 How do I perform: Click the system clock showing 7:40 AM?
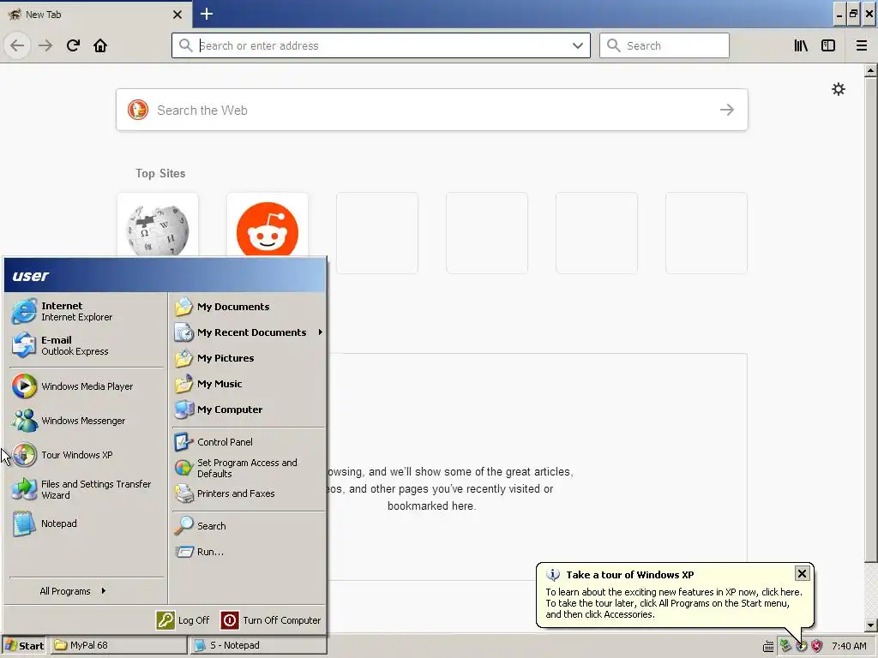[x=849, y=646]
